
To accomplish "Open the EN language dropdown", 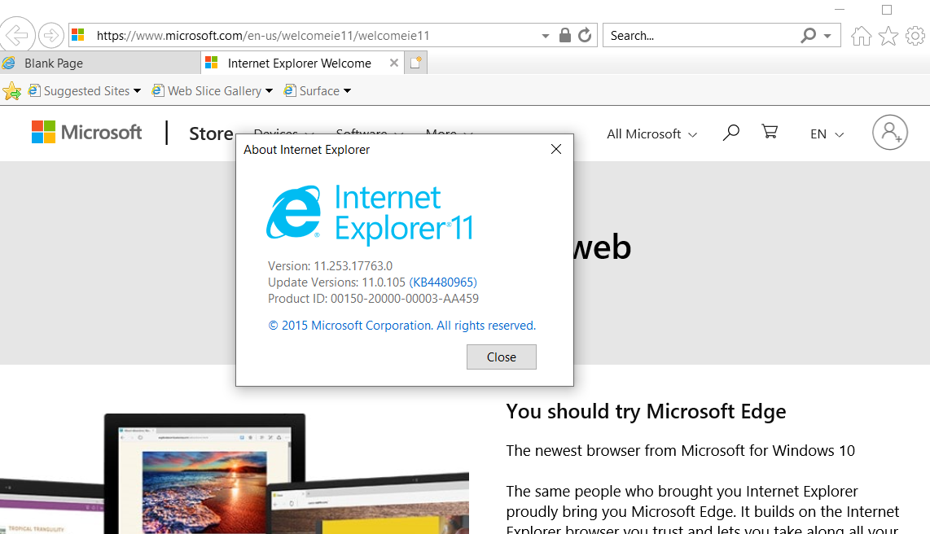I will pyautogui.click(x=827, y=134).
